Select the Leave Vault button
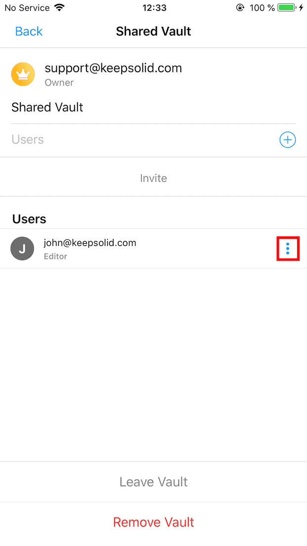The width and height of the screenshot is (307, 546). (153, 482)
